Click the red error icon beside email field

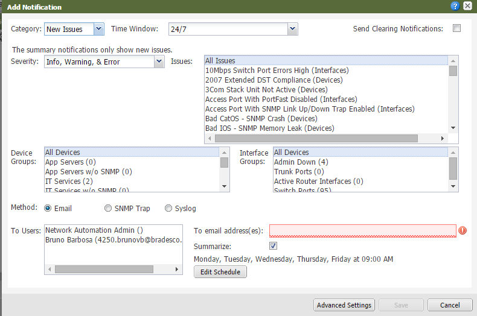(463, 230)
